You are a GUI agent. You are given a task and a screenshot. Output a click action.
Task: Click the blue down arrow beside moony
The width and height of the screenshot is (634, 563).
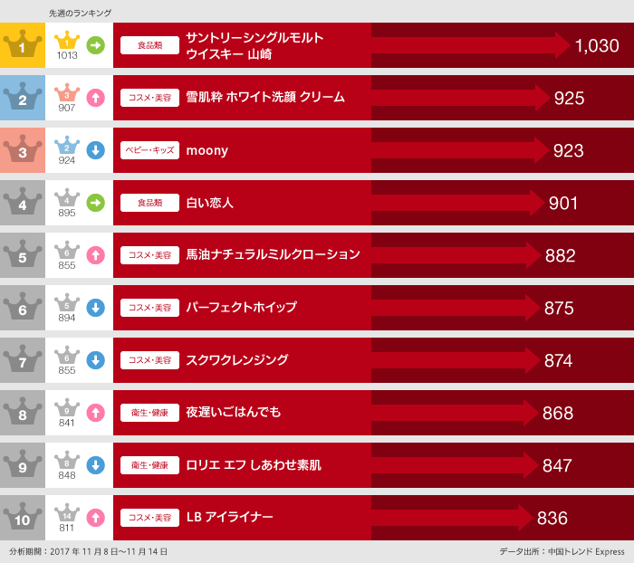96,149
